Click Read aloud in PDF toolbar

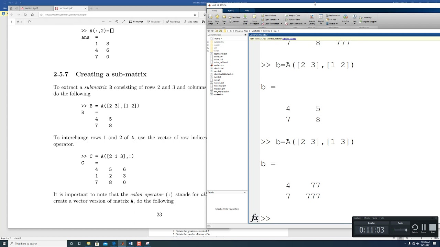click(x=173, y=22)
